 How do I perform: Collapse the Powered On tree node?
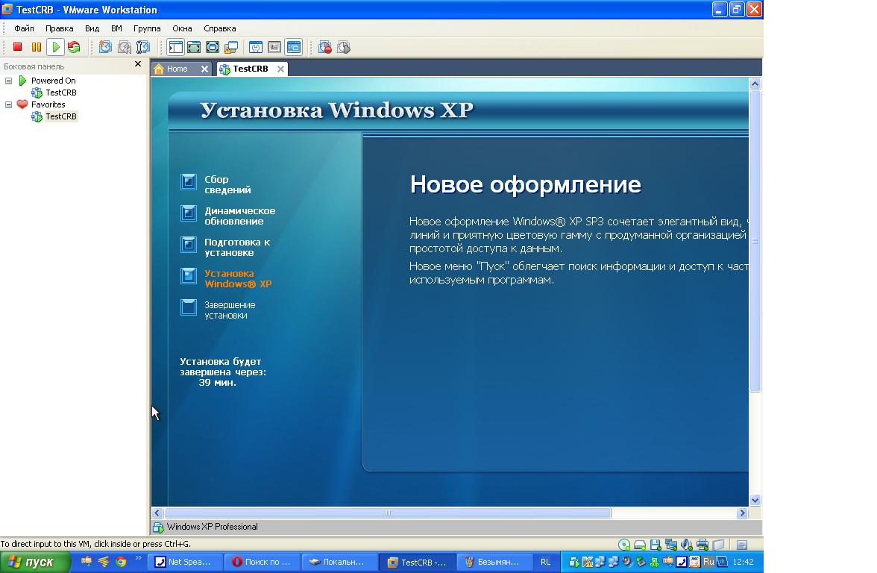click(x=8, y=81)
